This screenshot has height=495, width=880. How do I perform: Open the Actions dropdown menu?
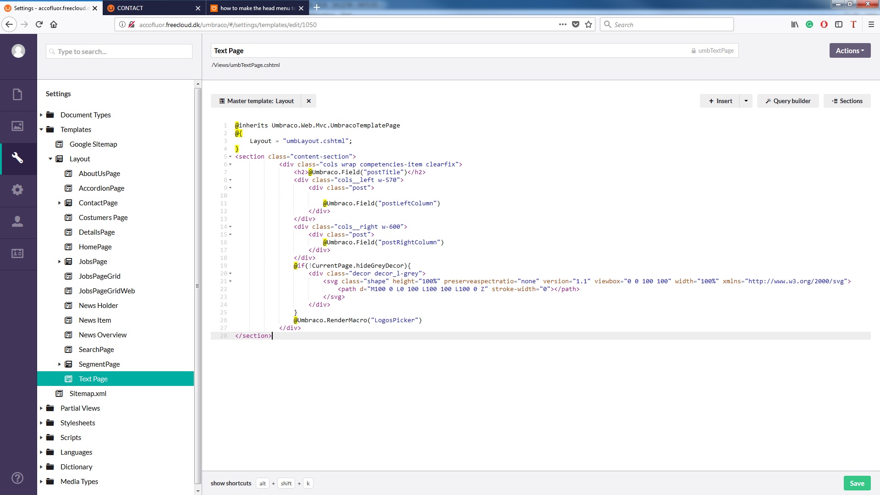tap(850, 50)
